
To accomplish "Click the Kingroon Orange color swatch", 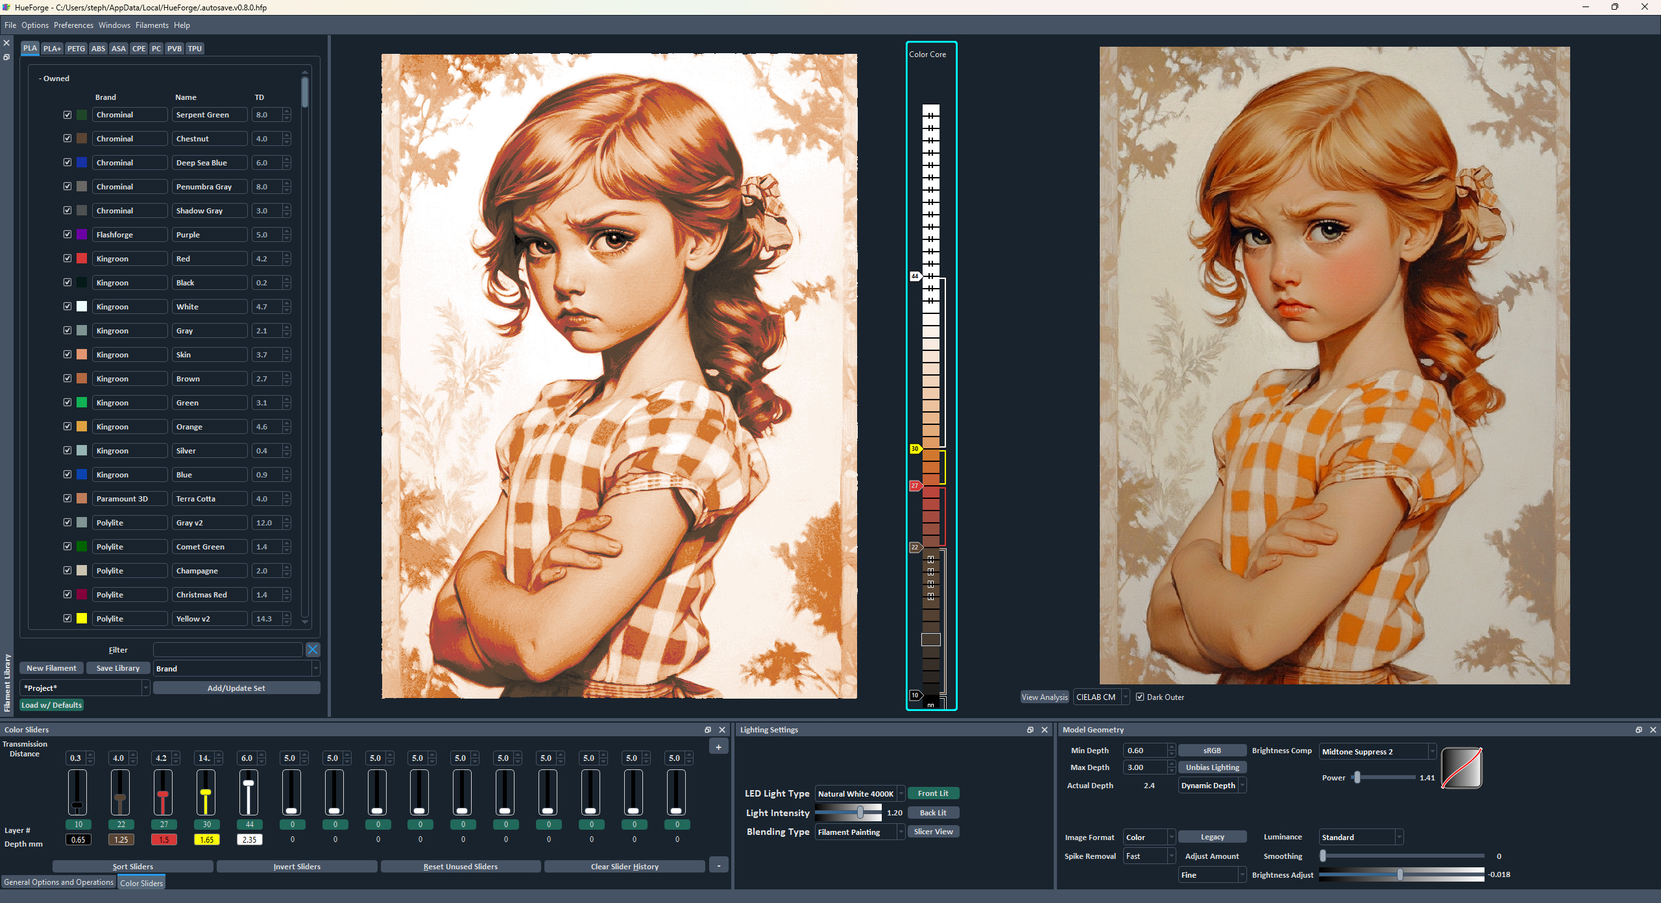I will [82, 427].
